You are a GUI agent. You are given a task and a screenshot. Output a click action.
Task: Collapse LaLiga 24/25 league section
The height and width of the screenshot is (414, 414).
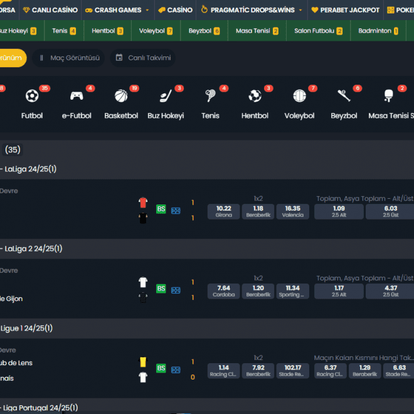[207, 169]
